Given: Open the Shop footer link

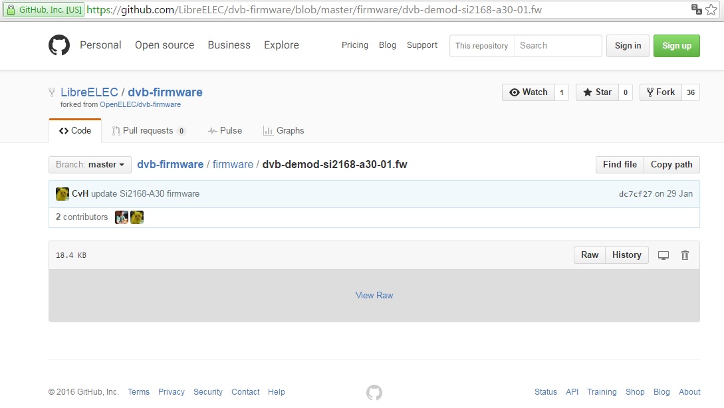Looking at the screenshot, I should click(635, 392).
